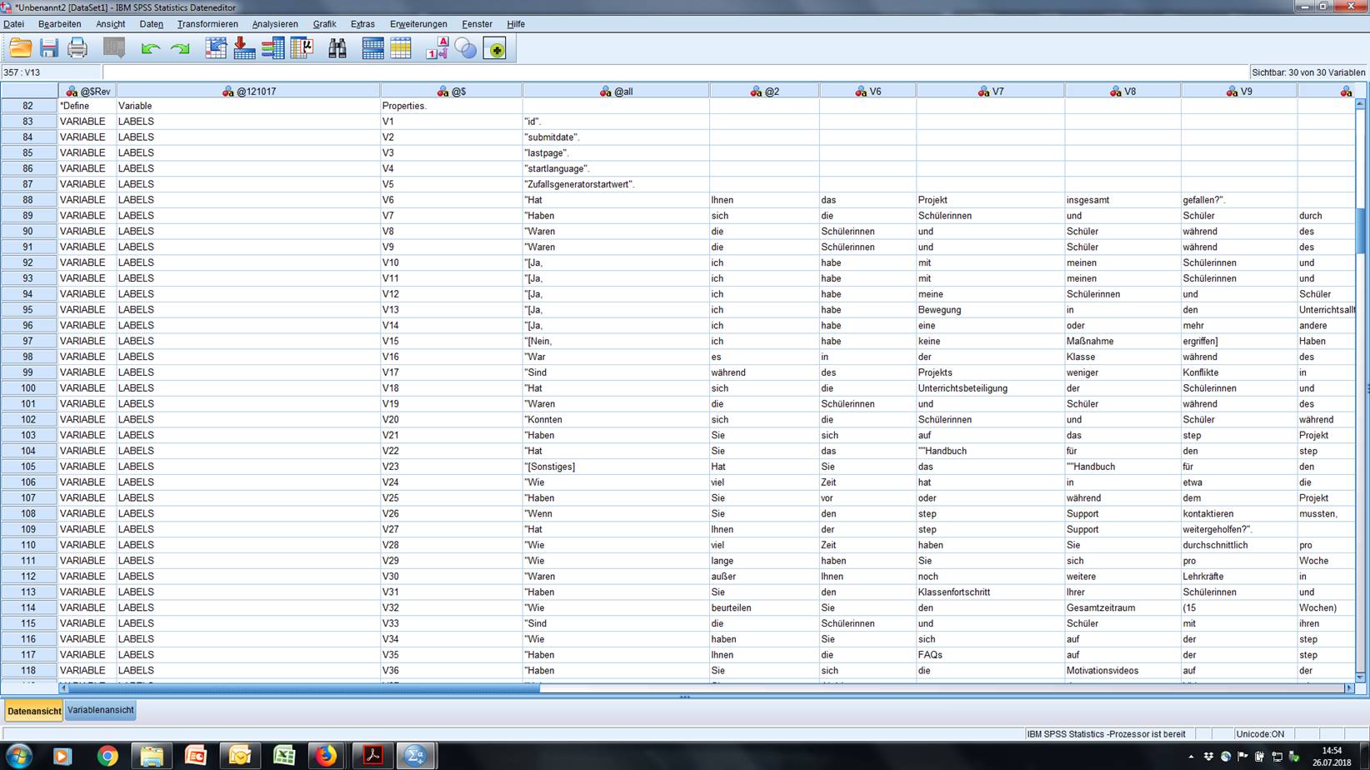Image resolution: width=1370 pixels, height=770 pixels.
Task: Open the Analysieren menu
Action: (274, 24)
